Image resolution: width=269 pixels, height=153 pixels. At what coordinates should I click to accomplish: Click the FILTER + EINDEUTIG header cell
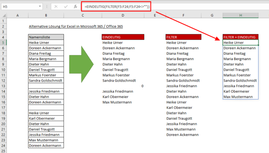click(241, 37)
